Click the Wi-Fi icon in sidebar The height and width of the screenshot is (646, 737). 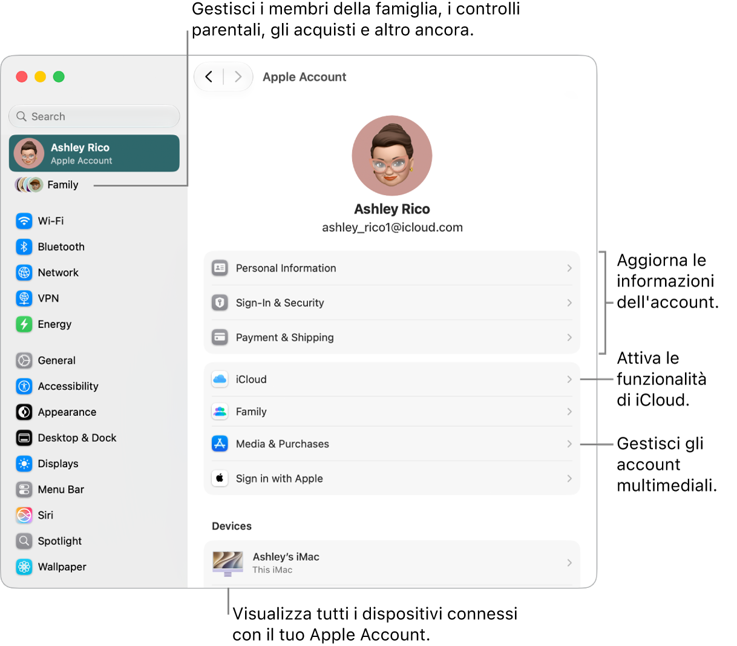point(24,221)
